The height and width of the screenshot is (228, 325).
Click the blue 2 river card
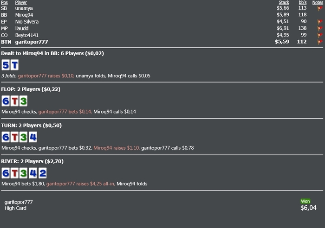tap(43, 173)
